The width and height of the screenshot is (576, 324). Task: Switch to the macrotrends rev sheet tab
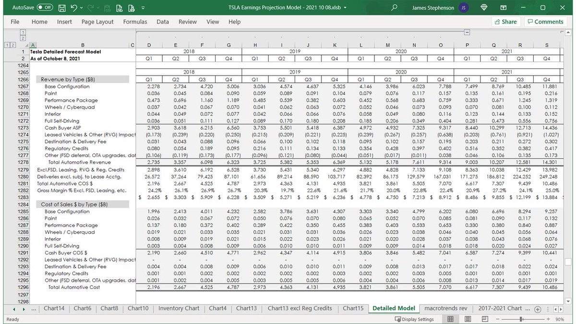(x=445, y=309)
